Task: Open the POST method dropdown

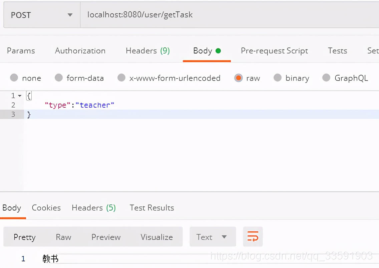Action: (x=42, y=15)
